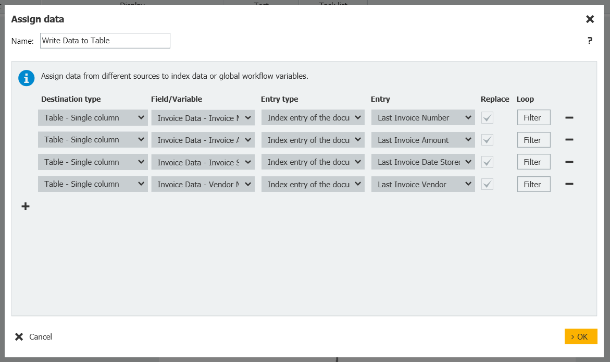Close the Assign data dialog with X
The image size is (610, 362).
tap(590, 19)
